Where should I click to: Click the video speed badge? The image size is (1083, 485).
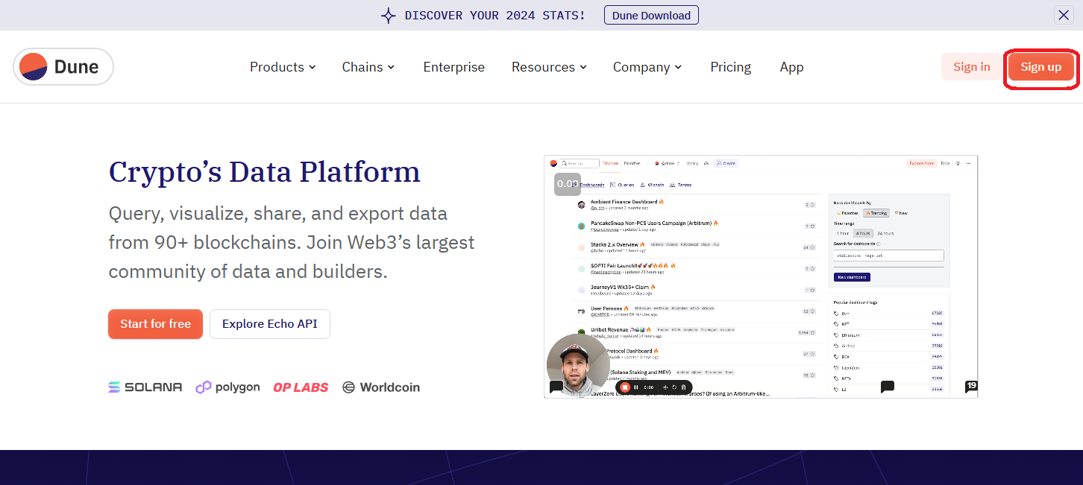pyautogui.click(x=567, y=183)
